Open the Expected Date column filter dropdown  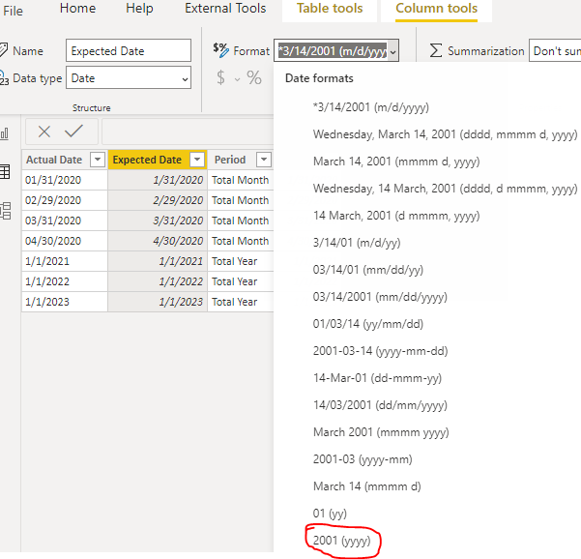click(197, 160)
